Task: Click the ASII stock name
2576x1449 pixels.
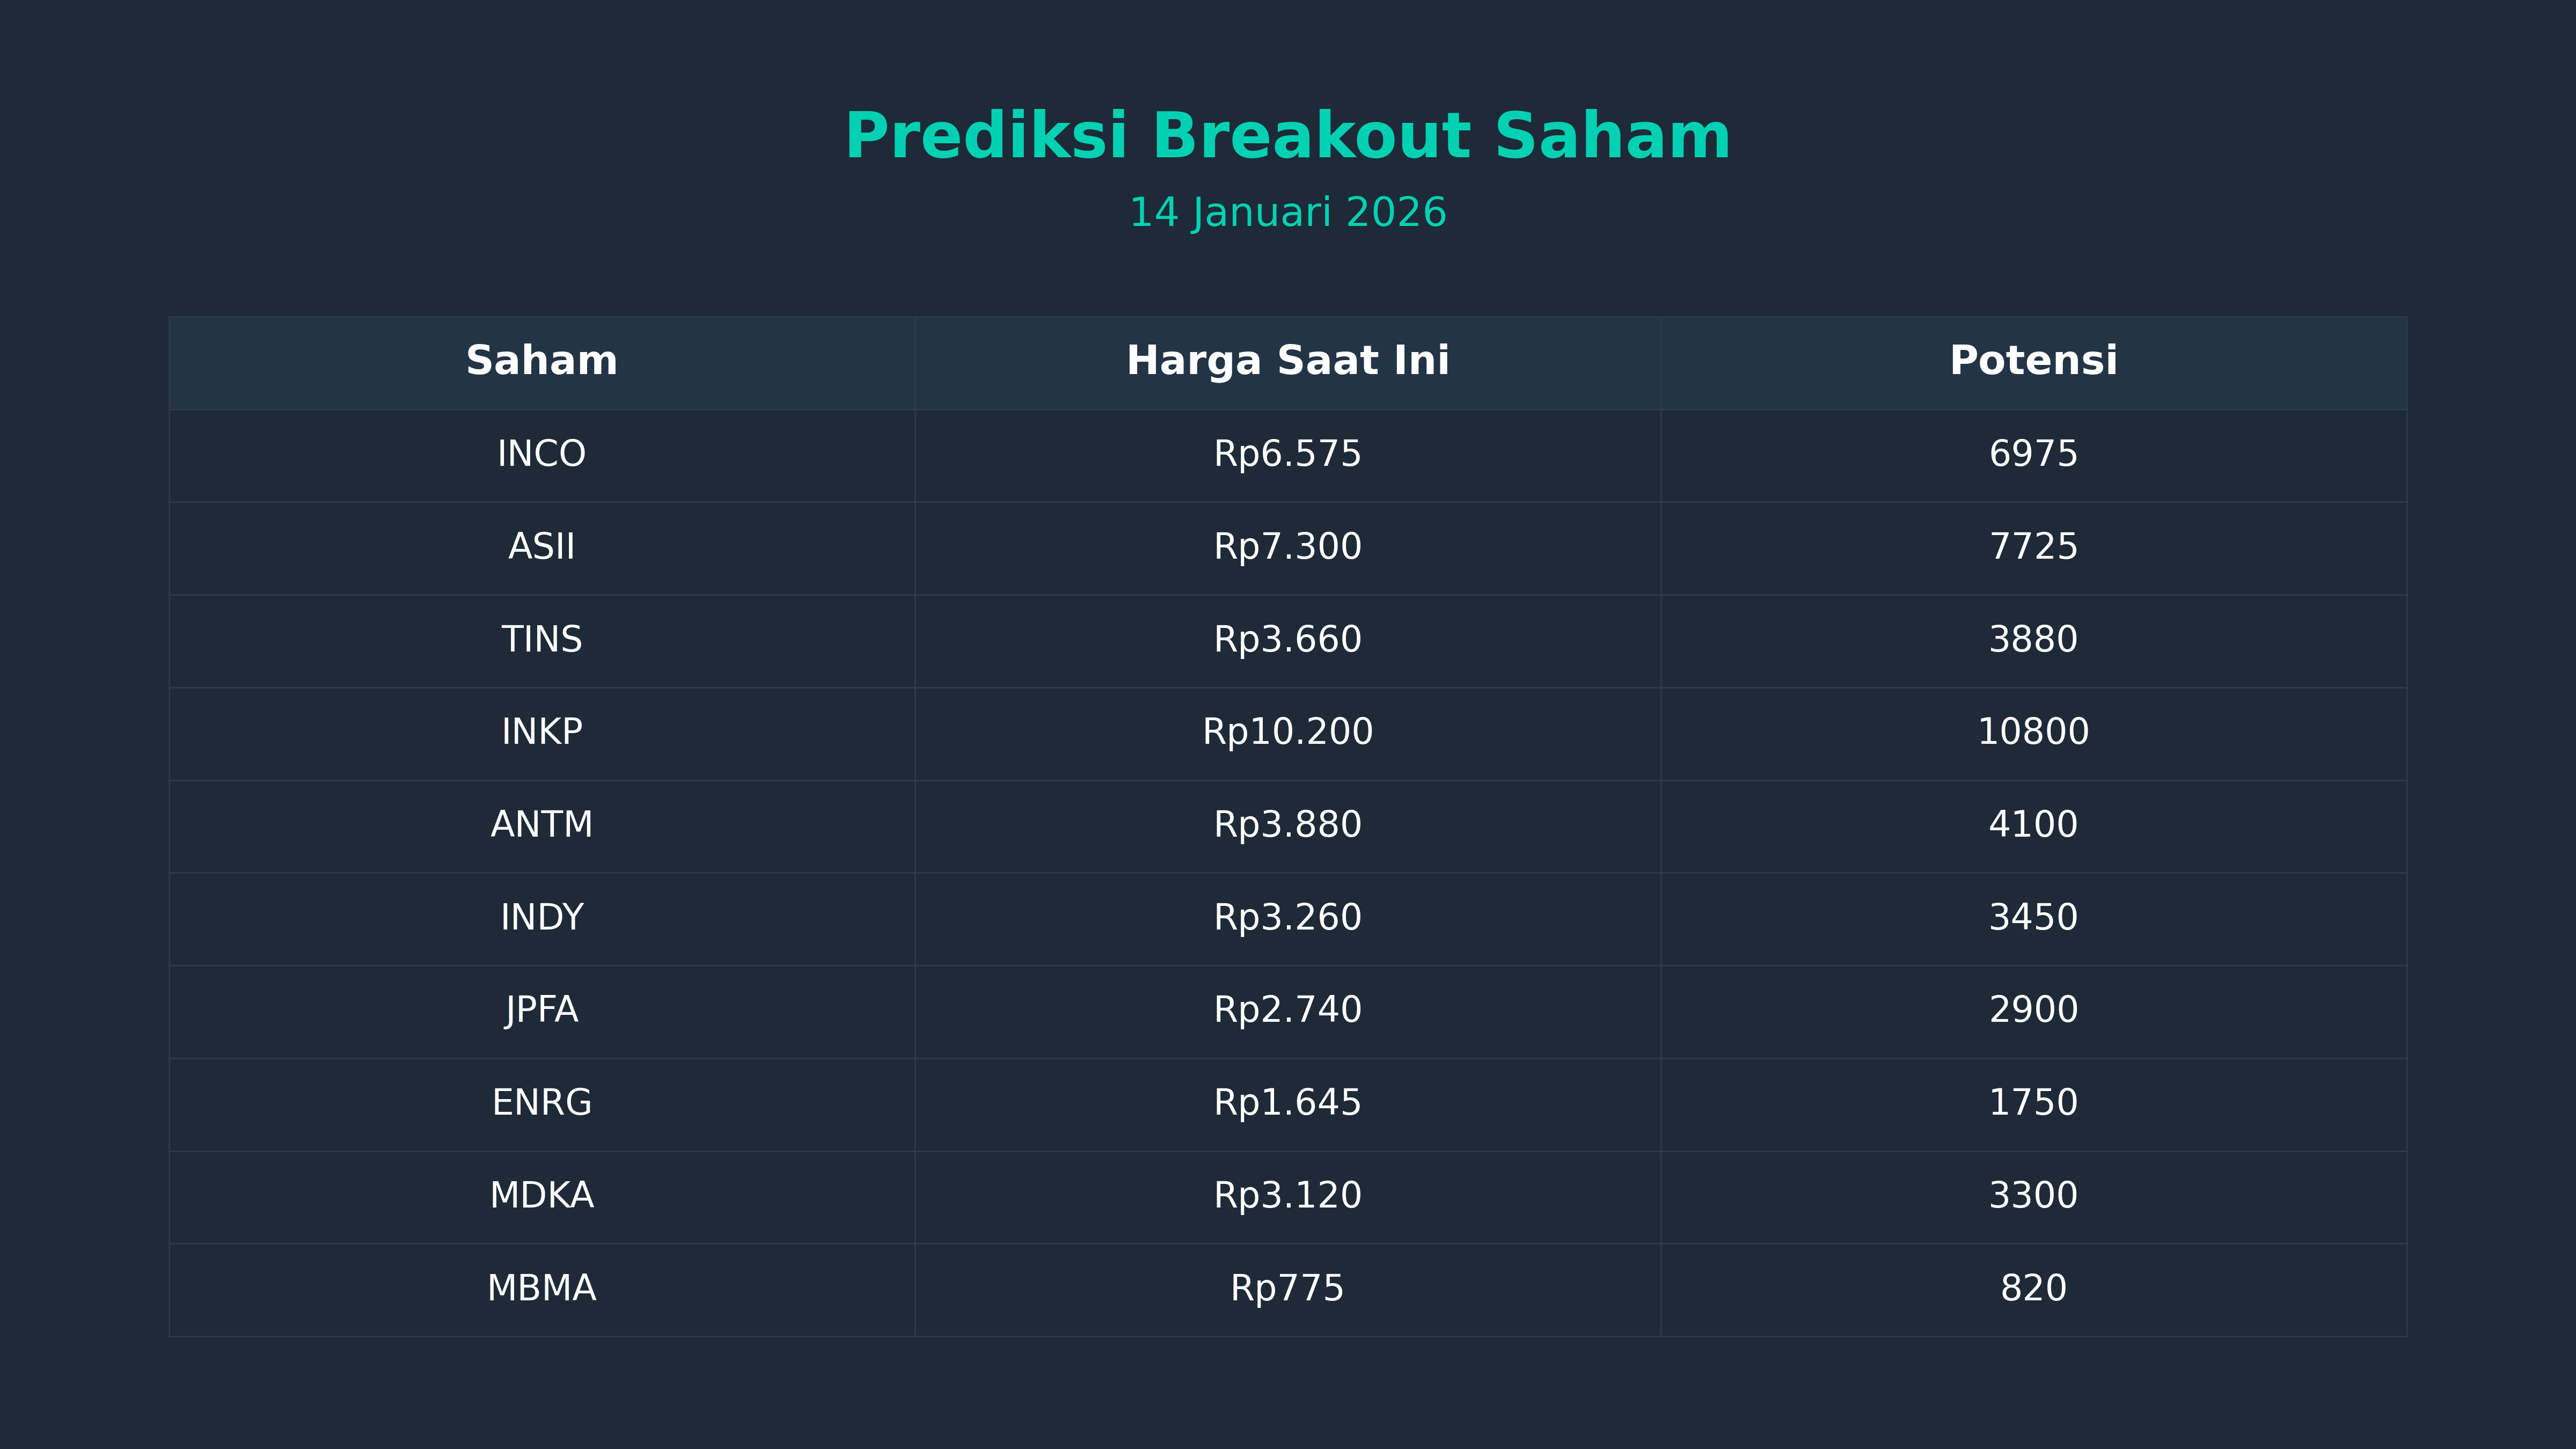Action: pyautogui.click(x=541, y=547)
